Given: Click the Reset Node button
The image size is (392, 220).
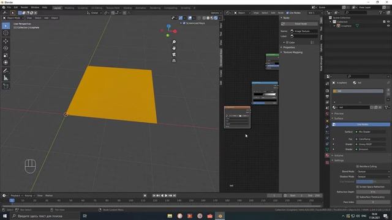Looking at the screenshot, I should tap(300, 24).
